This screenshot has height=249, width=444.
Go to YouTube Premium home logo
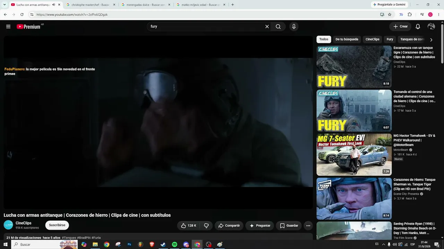pos(28,27)
